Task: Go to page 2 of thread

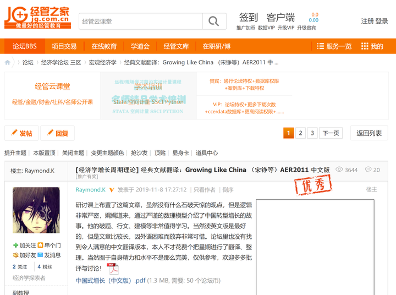Action: (300, 133)
